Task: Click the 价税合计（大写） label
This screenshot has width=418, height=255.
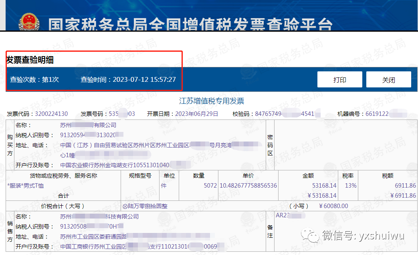Action: pyautogui.click(x=63, y=206)
